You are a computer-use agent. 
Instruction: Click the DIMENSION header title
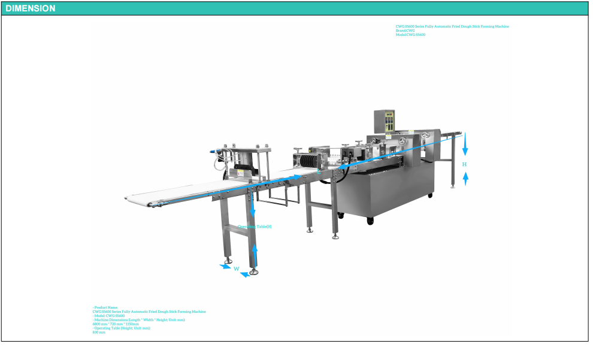(31, 8)
